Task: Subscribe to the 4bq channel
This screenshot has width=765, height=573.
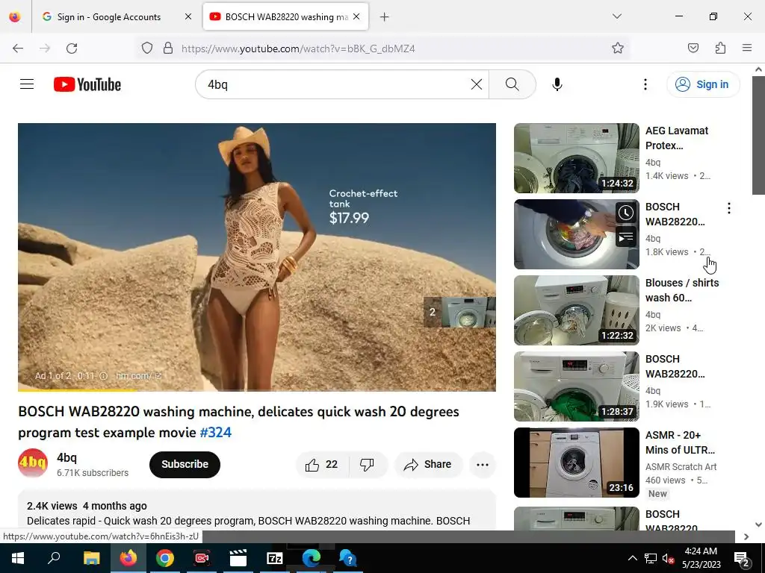Action: [x=185, y=464]
